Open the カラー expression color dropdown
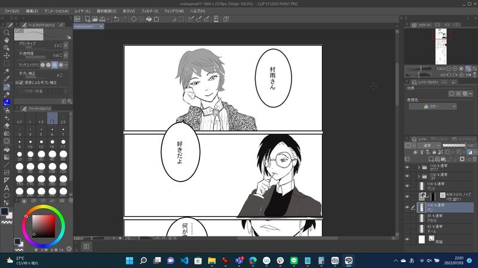The image size is (478, 268). point(433,107)
